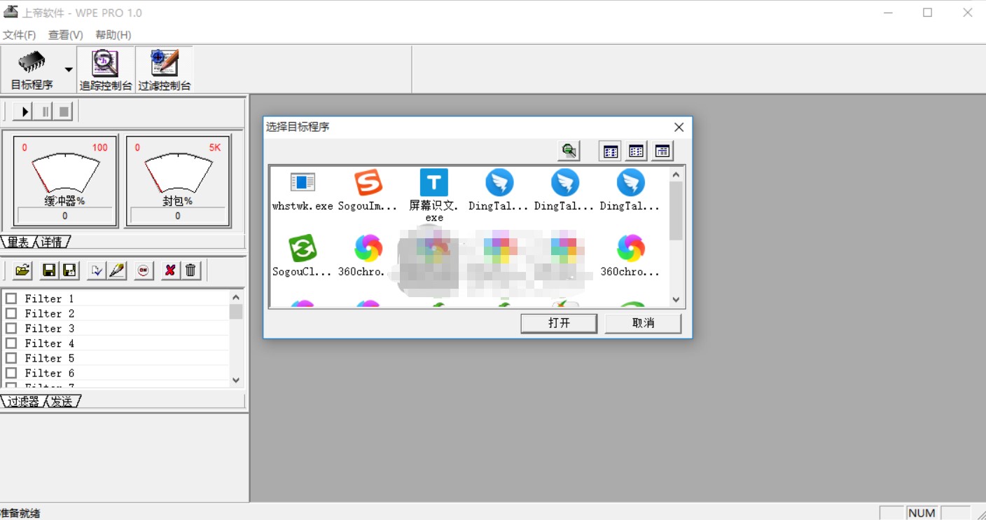Start capture with the play button
This screenshot has width=986, height=520.
[24, 111]
